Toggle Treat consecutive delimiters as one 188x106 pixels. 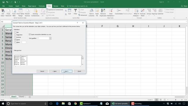(30, 34)
